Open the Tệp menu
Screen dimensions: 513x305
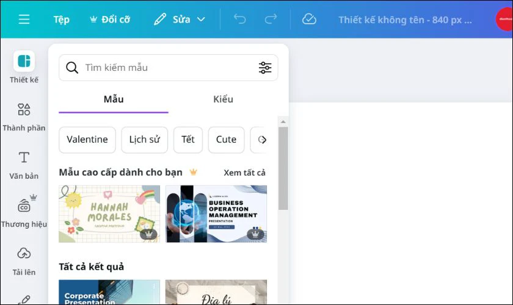[62, 20]
